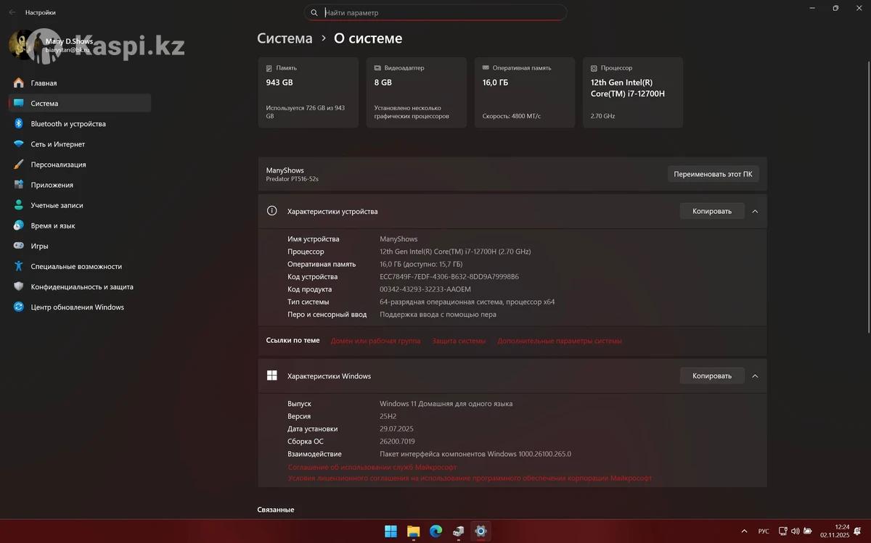Open File Explorer from taskbar
The image size is (871, 543).
pos(413,531)
